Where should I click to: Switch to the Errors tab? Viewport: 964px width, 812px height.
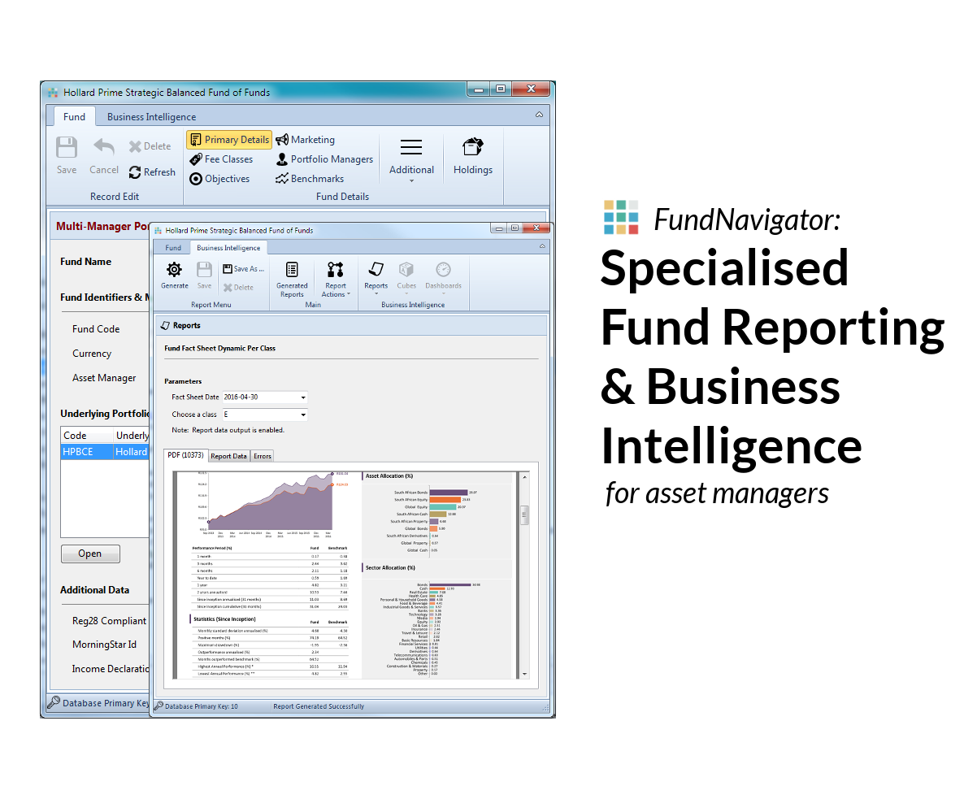point(263,456)
